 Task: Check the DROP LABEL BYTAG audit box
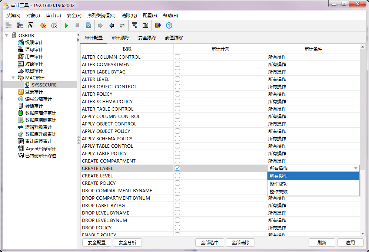177,205
